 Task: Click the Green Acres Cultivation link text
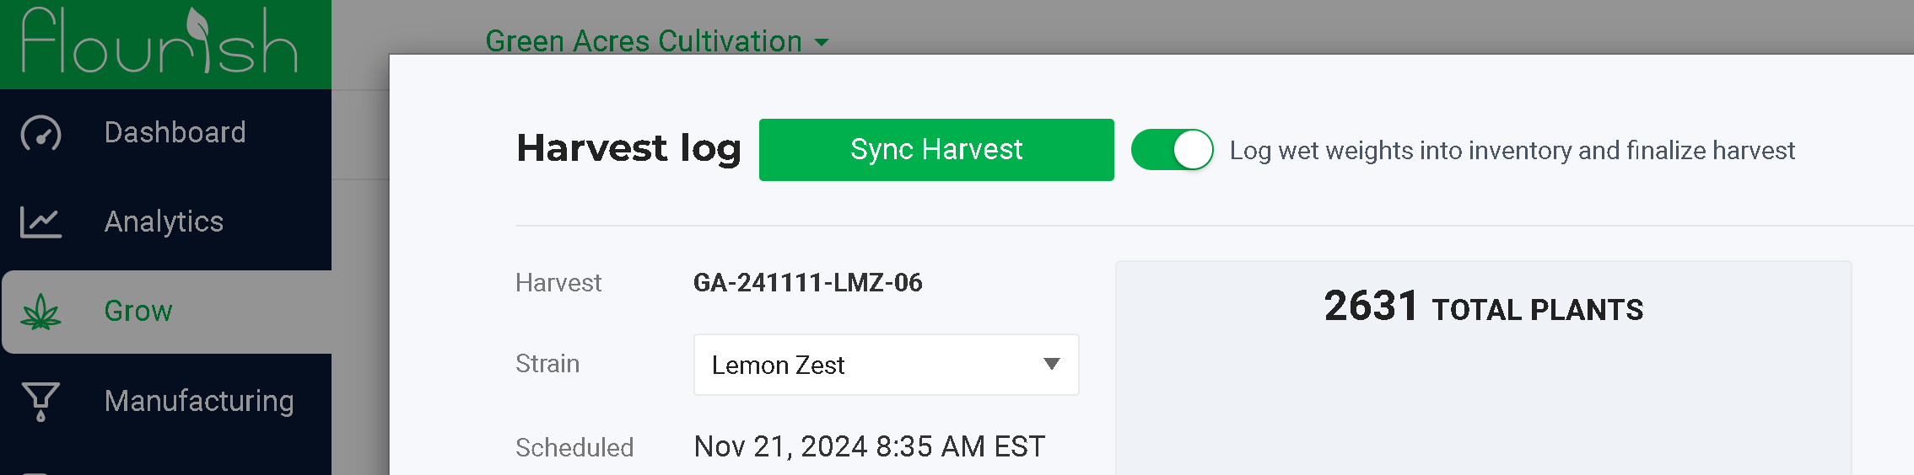(644, 40)
